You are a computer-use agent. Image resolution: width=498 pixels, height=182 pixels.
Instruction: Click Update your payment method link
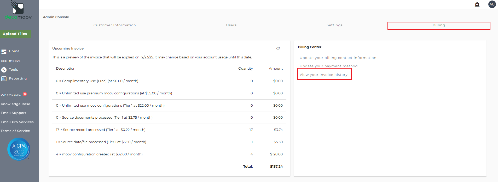point(328,66)
